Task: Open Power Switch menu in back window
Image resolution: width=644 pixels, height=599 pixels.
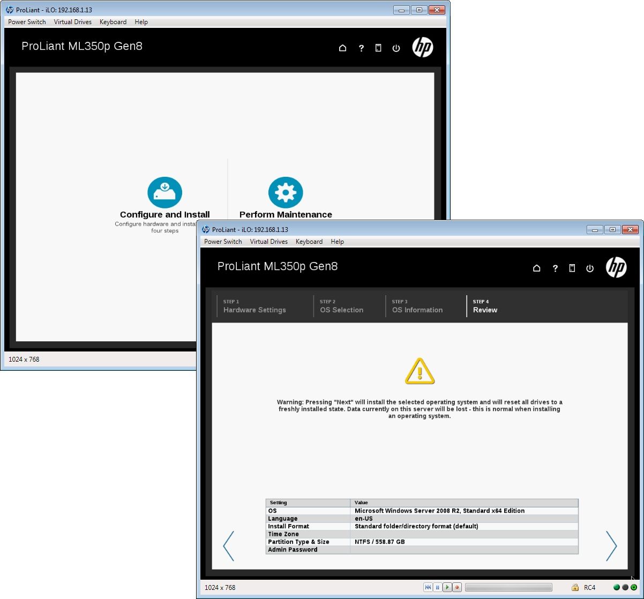Action: (x=27, y=22)
